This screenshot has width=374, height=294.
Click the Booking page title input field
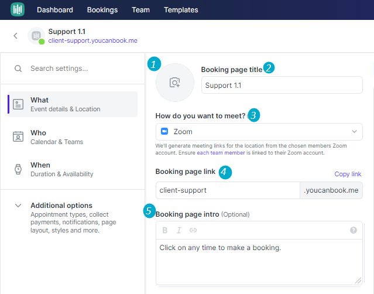pyautogui.click(x=282, y=85)
